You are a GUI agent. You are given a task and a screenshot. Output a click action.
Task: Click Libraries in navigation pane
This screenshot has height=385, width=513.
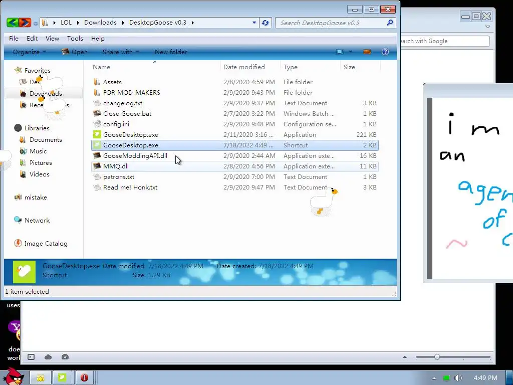[x=37, y=128]
